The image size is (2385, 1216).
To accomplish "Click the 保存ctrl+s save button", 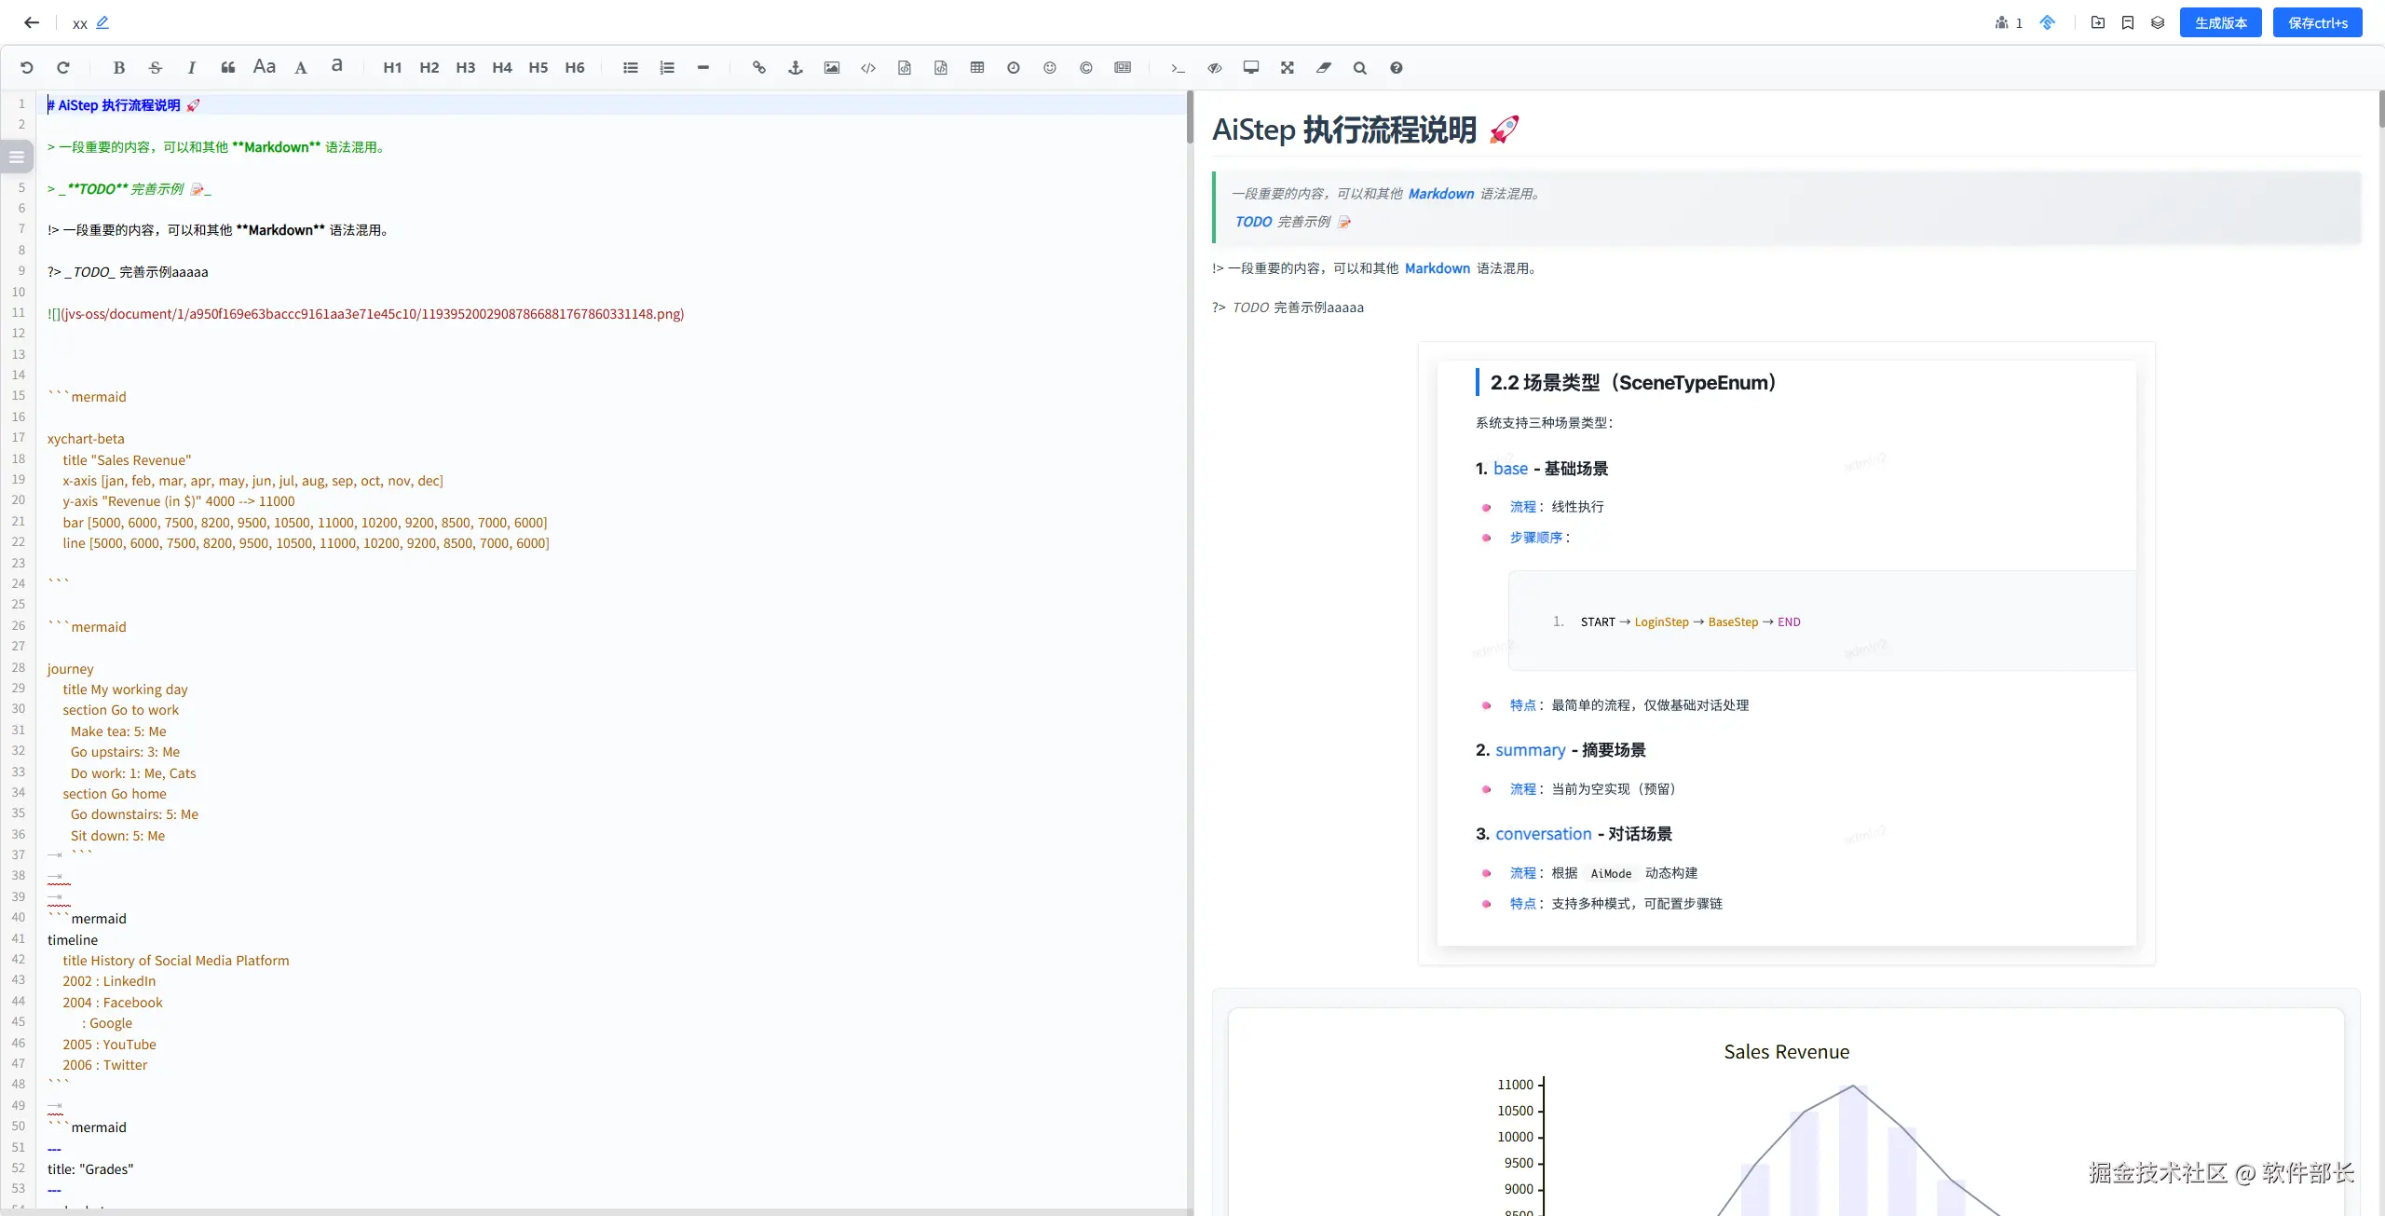I will (x=2317, y=22).
